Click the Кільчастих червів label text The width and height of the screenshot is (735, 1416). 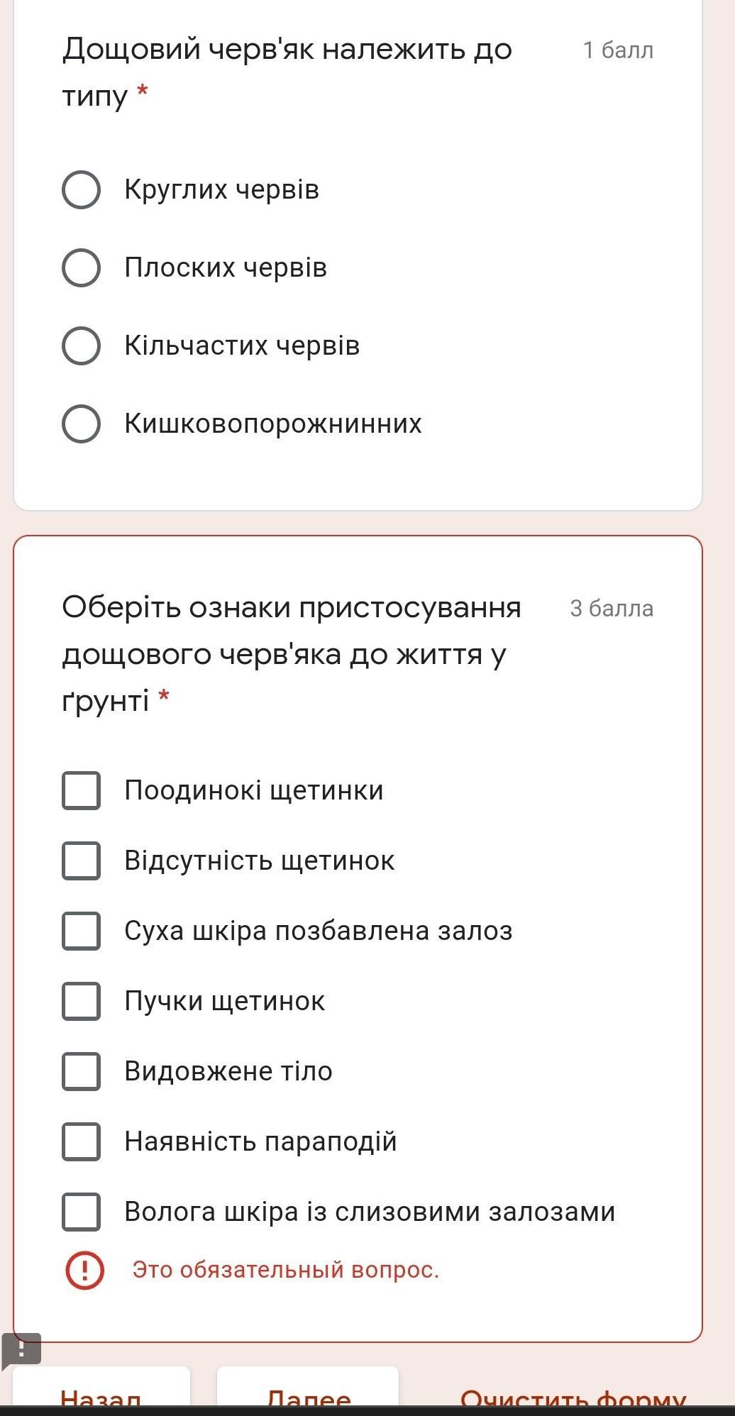[242, 345]
